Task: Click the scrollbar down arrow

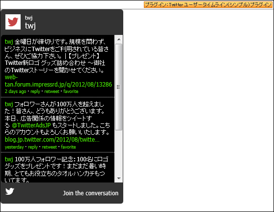Action: [x=119, y=179]
